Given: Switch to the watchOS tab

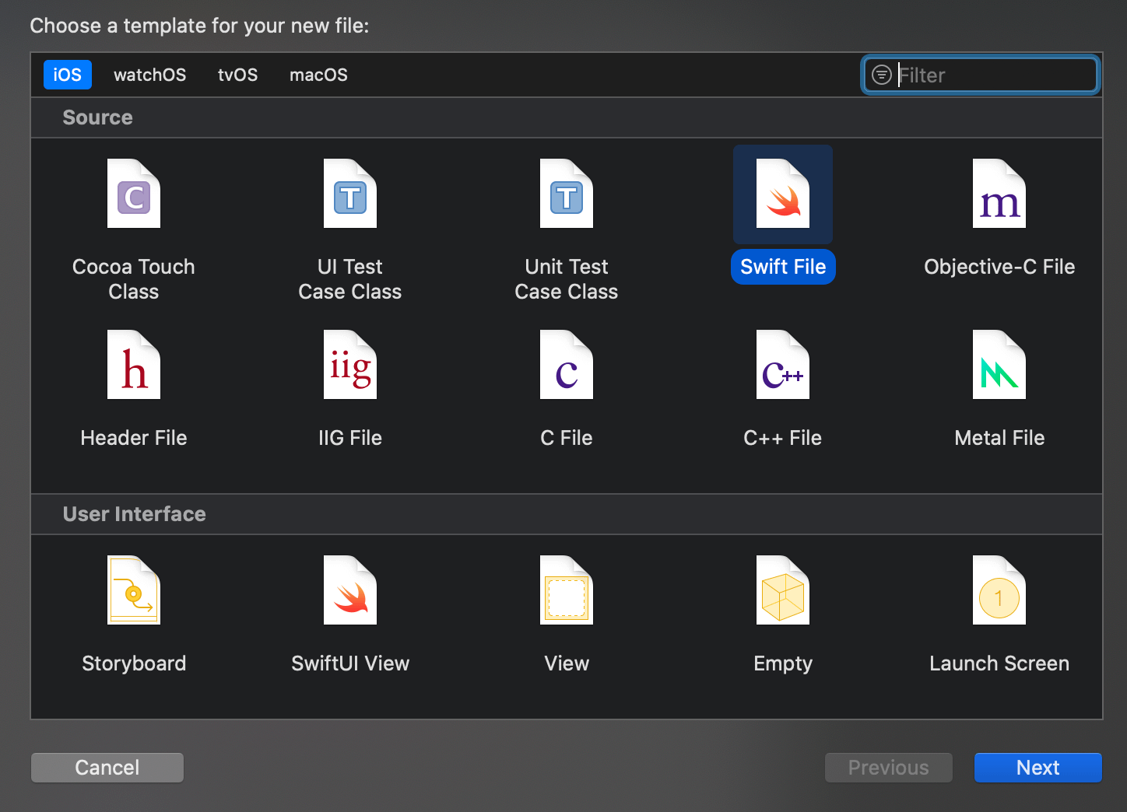Looking at the screenshot, I should point(150,75).
